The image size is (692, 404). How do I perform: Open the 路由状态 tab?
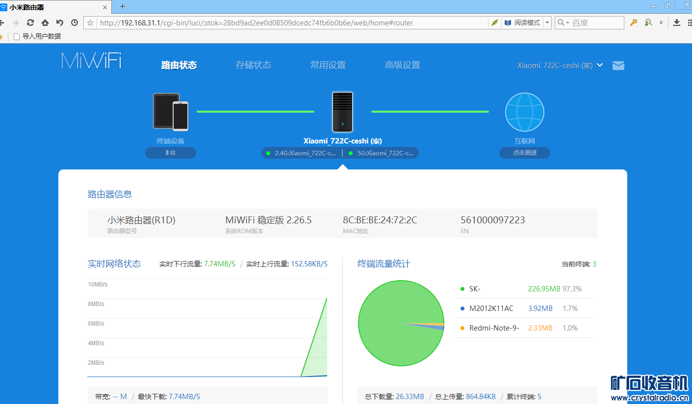[x=179, y=65]
